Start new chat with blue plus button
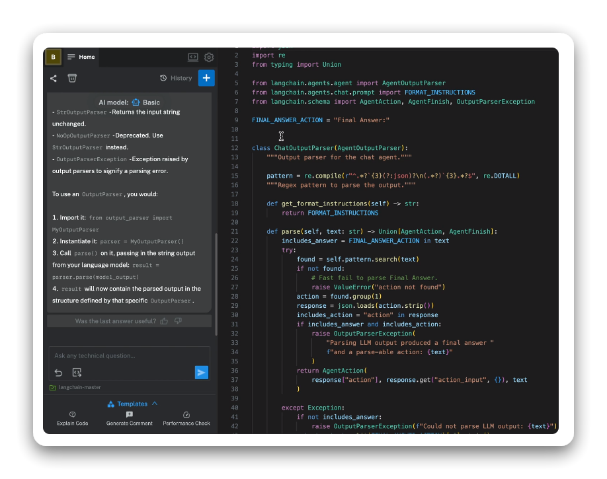The image size is (607, 479). [206, 78]
